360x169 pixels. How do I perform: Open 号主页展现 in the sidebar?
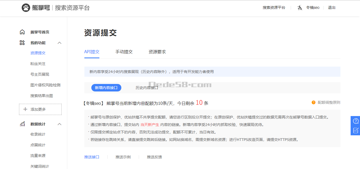click(x=40, y=74)
